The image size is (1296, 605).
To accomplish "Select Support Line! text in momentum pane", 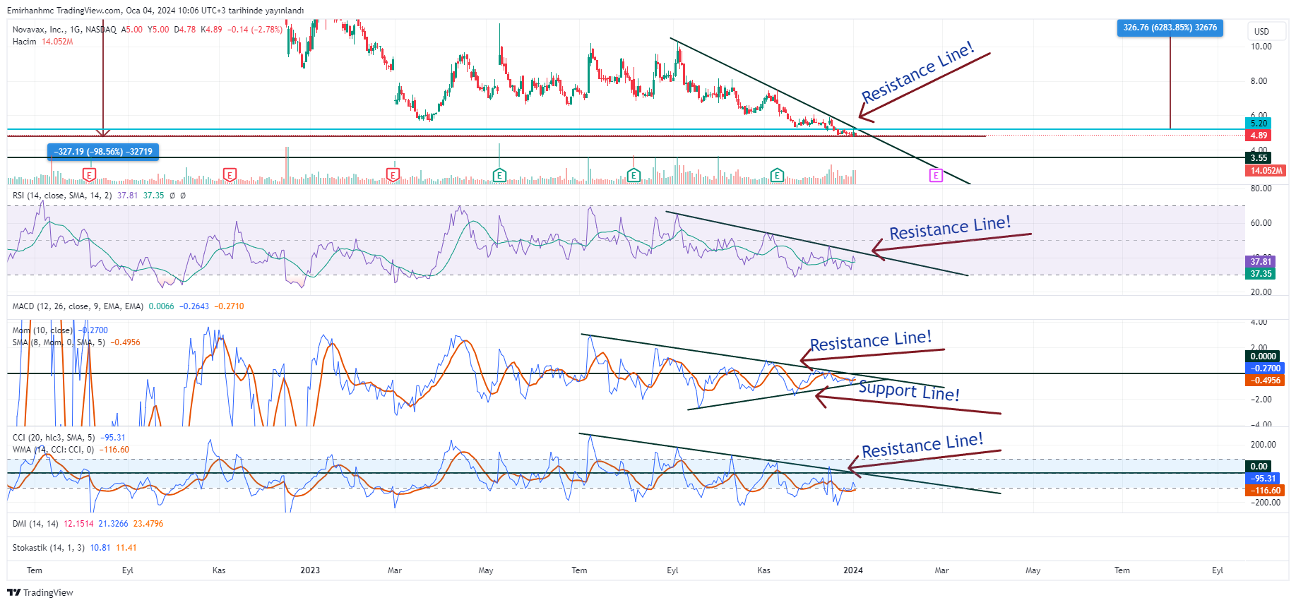I will [909, 390].
